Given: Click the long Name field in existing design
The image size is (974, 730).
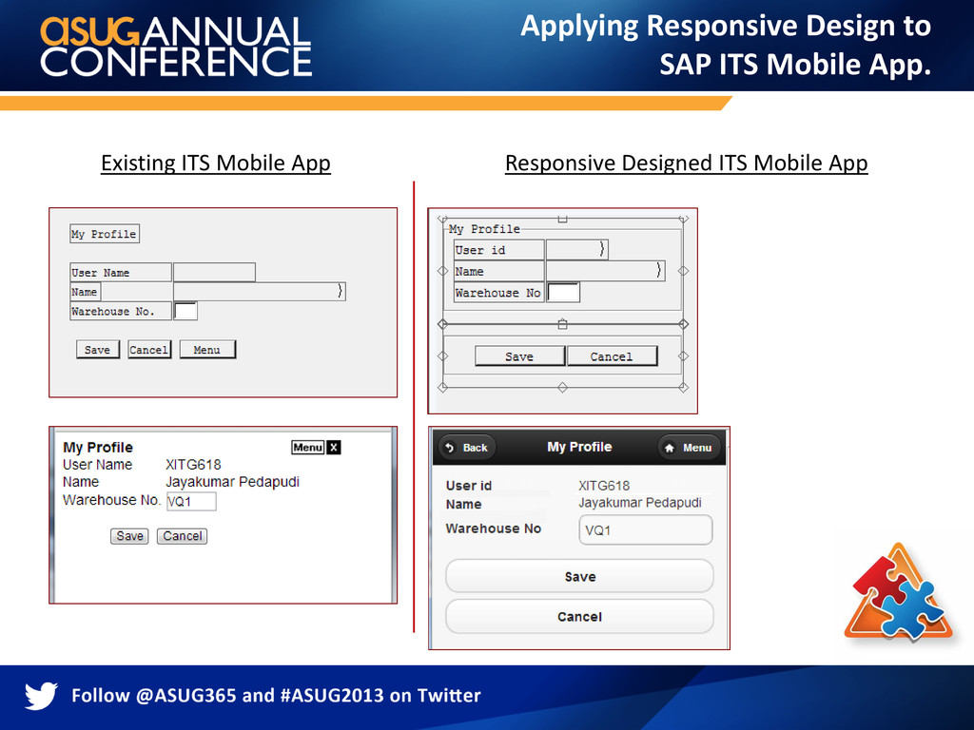Looking at the screenshot, I should [x=259, y=291].
